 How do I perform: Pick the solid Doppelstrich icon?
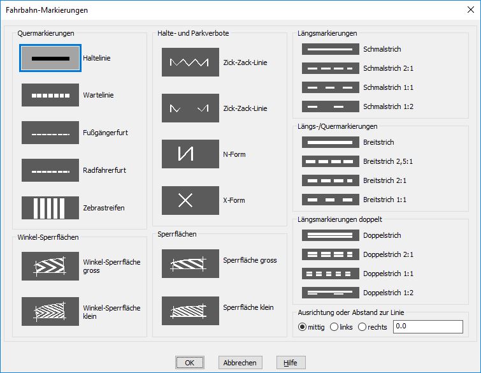coord(331,235)
